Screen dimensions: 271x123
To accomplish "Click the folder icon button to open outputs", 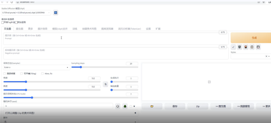I will 152,106.
